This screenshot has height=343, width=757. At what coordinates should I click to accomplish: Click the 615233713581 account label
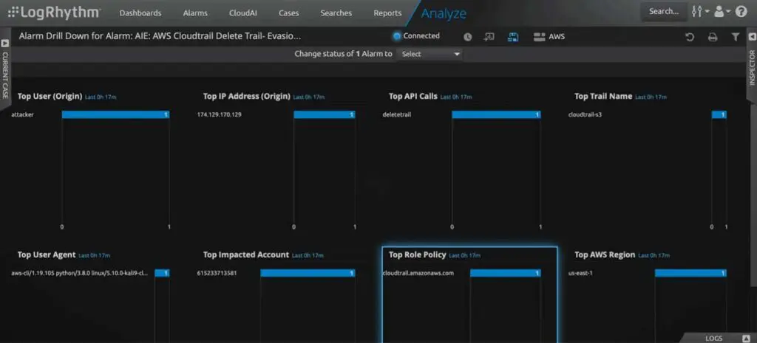217,273
